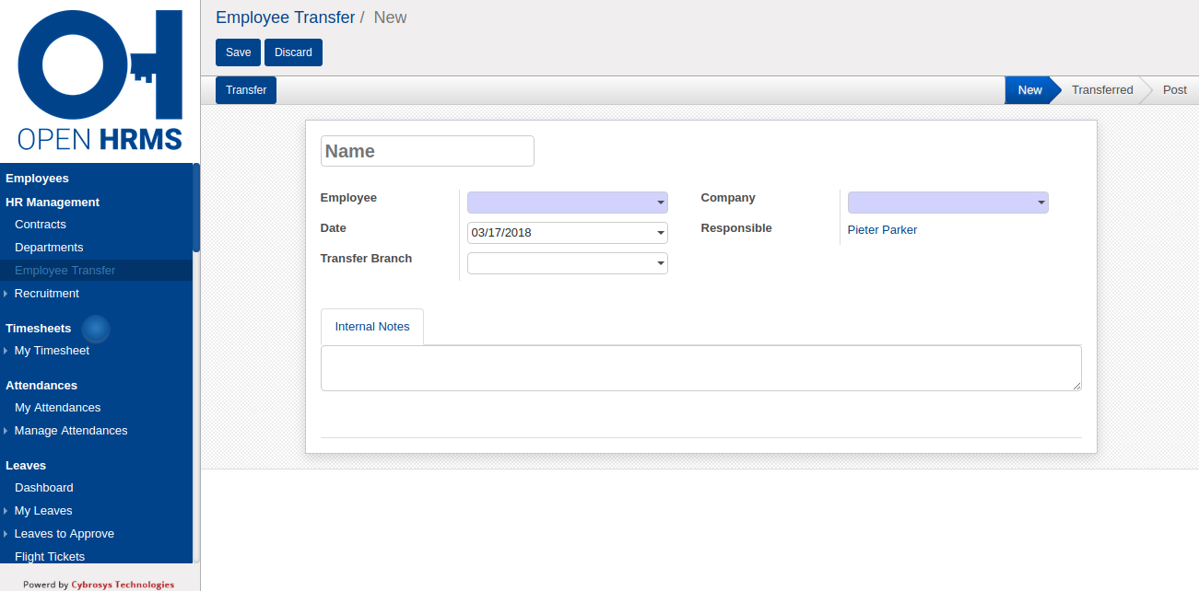Image resolution: width=1199 pixels, height=591 pixels.
Task: Select the Transferred status stage
Action: [1101, 90]
